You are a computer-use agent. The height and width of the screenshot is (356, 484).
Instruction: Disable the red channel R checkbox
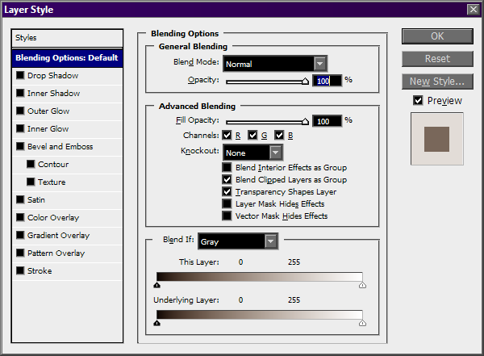(x=227, y=136)
